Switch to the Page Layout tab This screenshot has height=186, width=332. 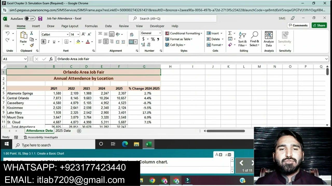pos(70,26)
